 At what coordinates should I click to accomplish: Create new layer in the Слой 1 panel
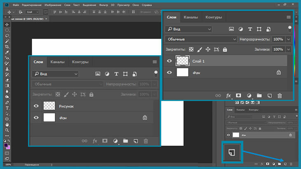[x=270, y=96]
